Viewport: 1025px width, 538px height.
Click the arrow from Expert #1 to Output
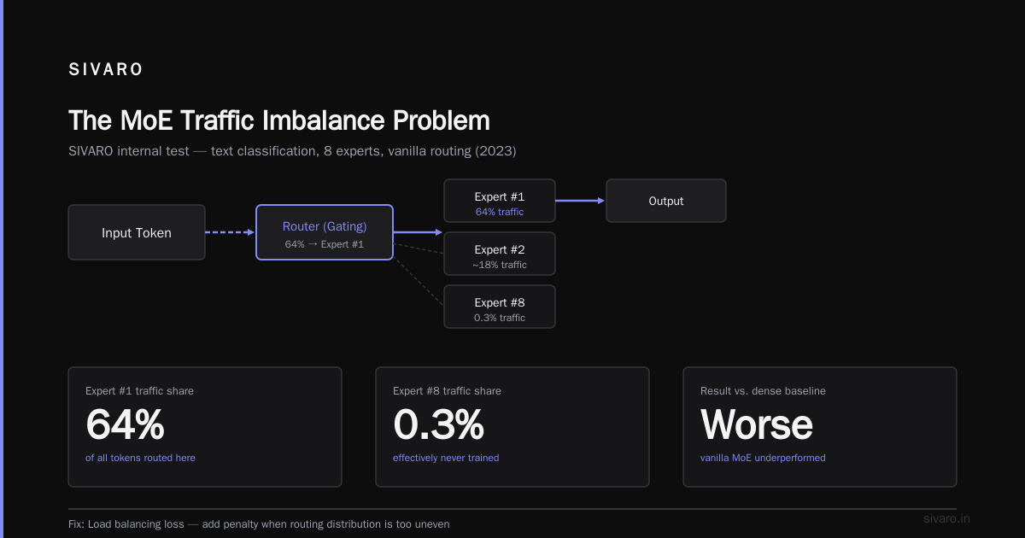581,201
